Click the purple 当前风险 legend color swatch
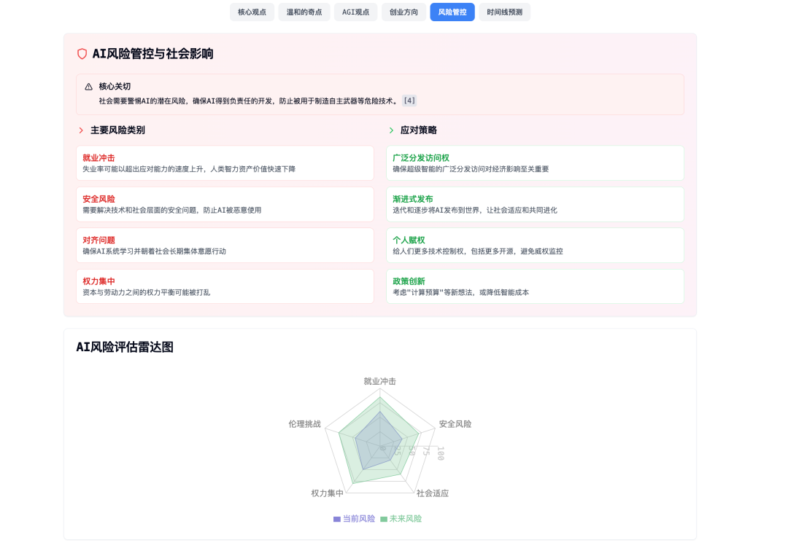Image resolution: width=788 pixels, height=548 pixels. tap(337, 519)
